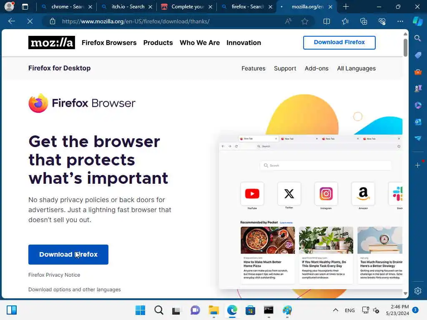Open the Windows Start menu
The image size is (427, 320).
(x=140, y=310)
